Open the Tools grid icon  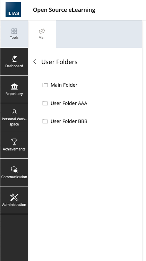[14, 31]
